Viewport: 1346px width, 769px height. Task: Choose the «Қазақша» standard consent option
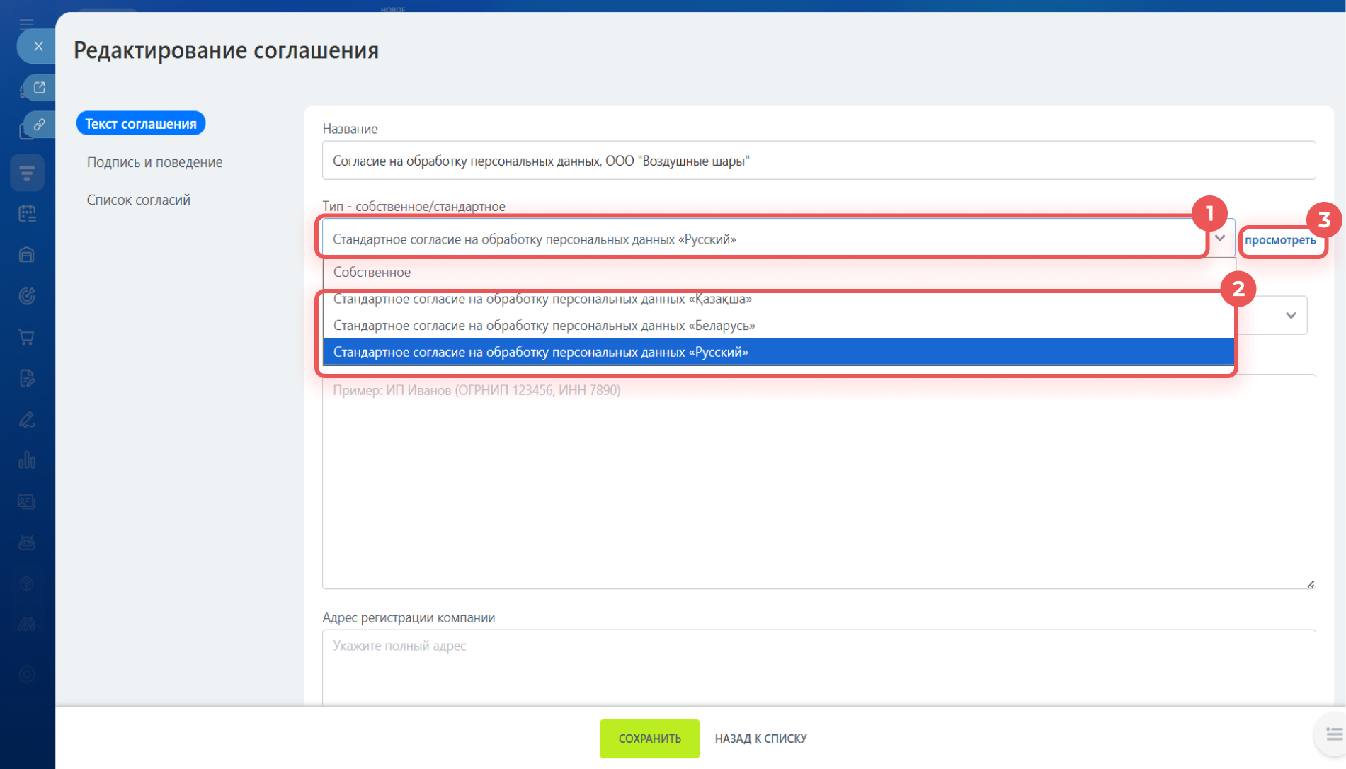778,299
